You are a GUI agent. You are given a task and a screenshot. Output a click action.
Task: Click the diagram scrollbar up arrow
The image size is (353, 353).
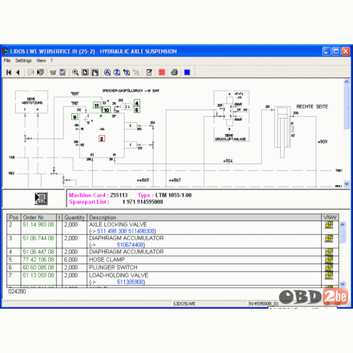coord(347,82)
